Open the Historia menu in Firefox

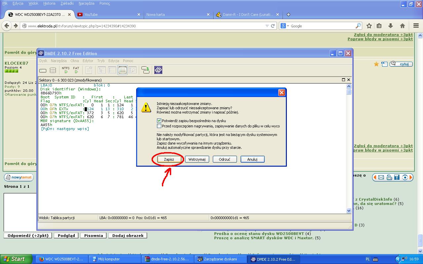tap(49, 3)
